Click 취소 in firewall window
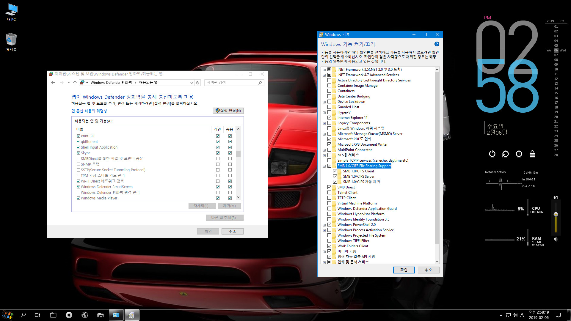 (232, 231)
